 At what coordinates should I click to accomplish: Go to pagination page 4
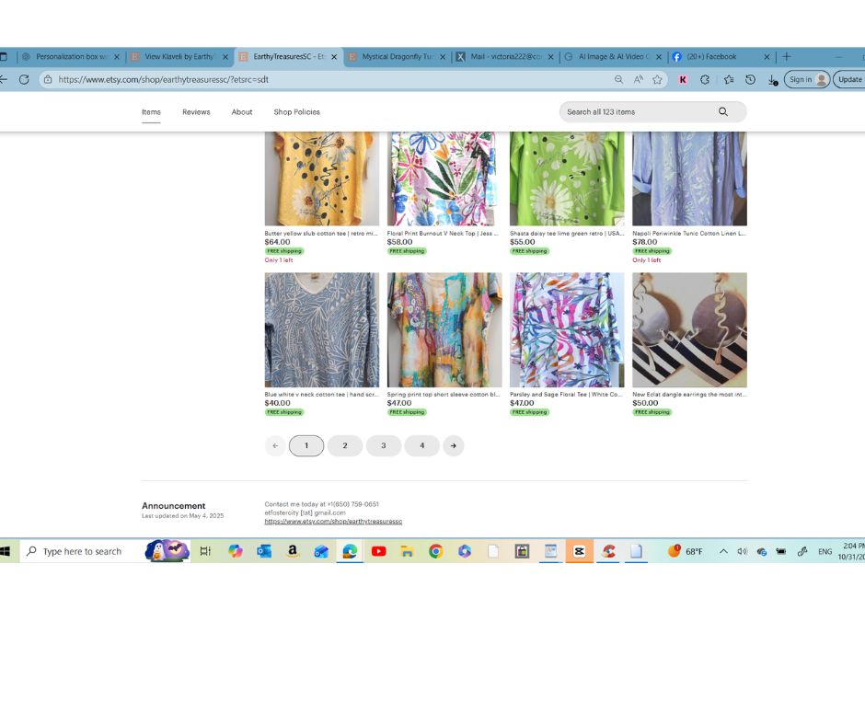click(x=422, y=446)
